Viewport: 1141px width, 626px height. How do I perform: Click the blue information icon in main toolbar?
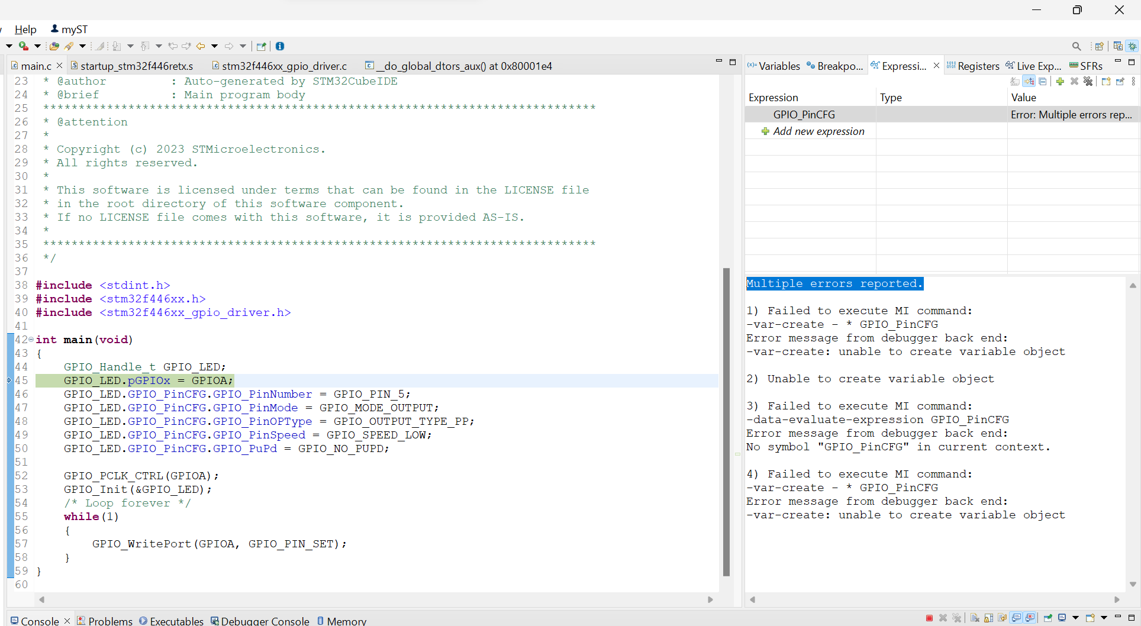(280, 46)
